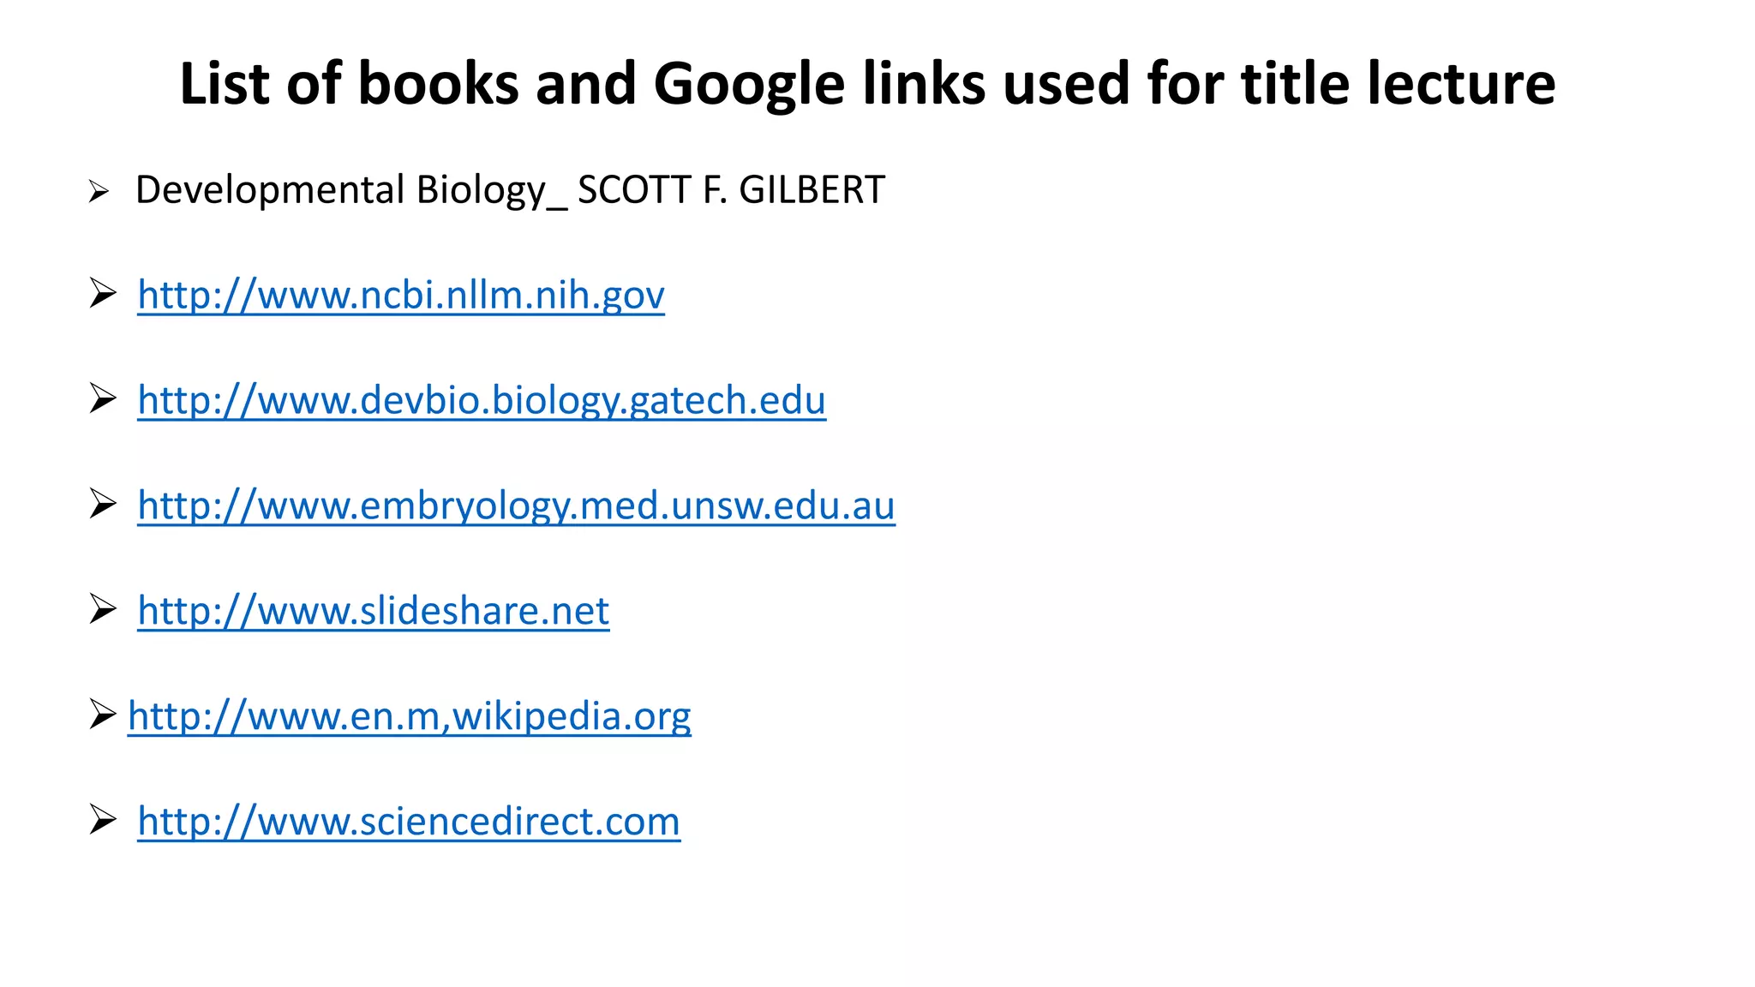Click the word "Google" in the heading

coord(749,85)
